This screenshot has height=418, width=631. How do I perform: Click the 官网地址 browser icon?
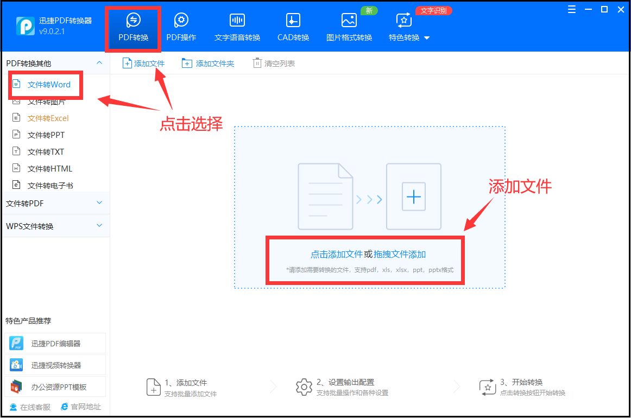[x=65, y=407]
